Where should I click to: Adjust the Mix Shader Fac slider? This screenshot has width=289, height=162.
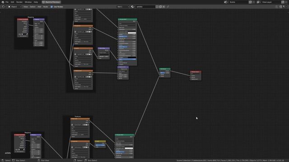(x=165, y=73)
